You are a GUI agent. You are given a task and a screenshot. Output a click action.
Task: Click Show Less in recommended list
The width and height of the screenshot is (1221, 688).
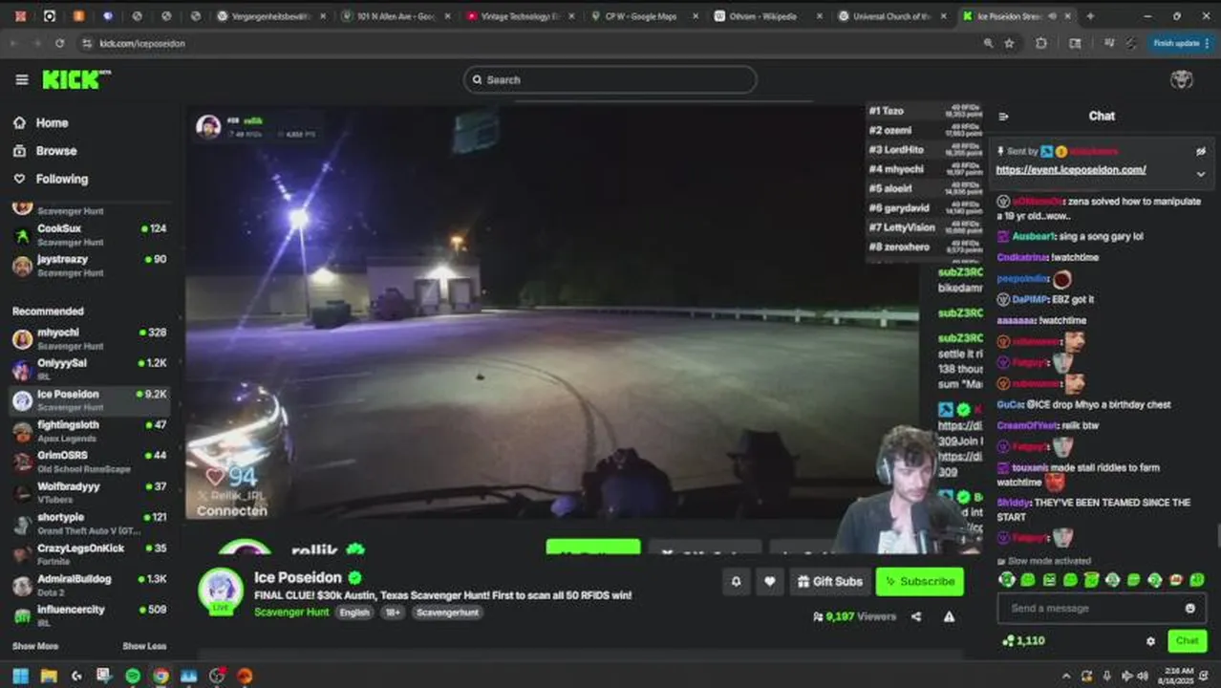(144, 647)
